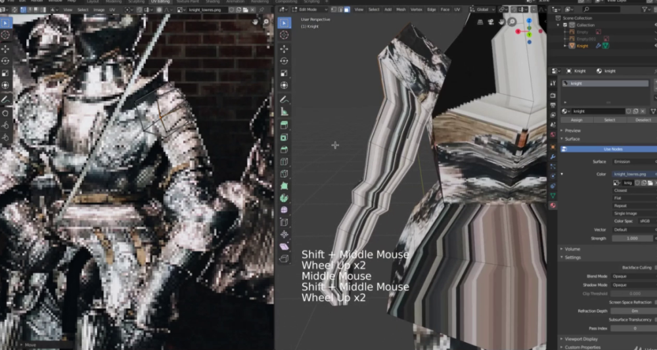
Task: Open the Shadow Mode dropdown
Action: pyautogui.click(x=633, y=285)
